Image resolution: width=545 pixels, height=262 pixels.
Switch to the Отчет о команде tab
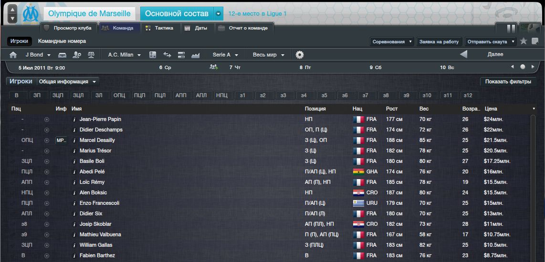pos(244,28)
